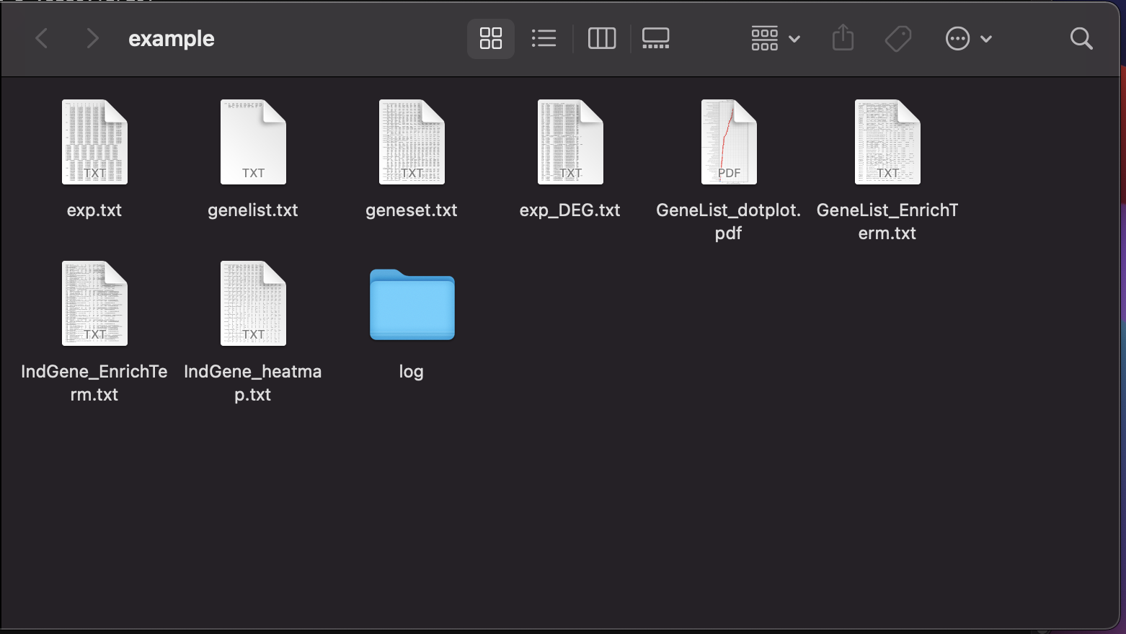Select the exp_DEG.txt file
The height and width of the screenshot is (634, 1126).
[570, 143]
